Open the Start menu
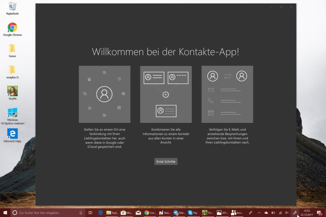The height and width of the screenshot is (217, 326). [x=5, y=213]
